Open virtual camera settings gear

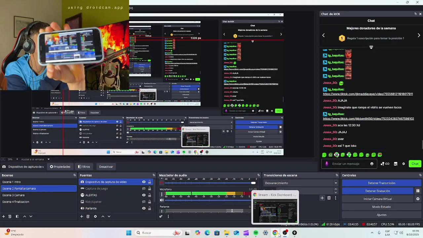tap(418, 199)
